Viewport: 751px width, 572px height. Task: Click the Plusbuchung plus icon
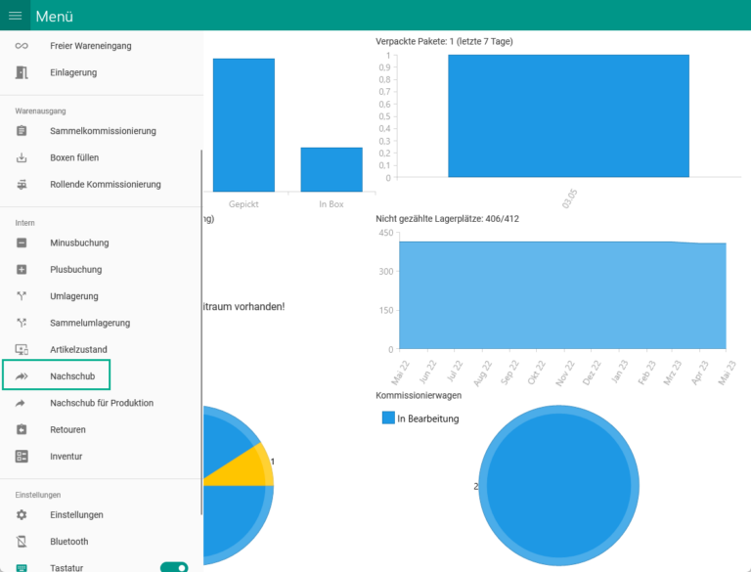[22, 269]
